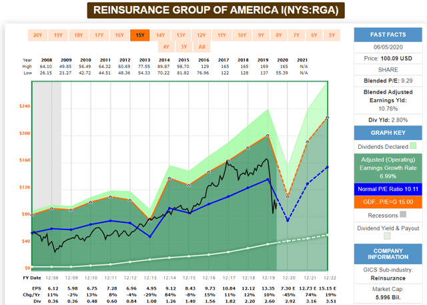This screenshot has width=427, height=305.
Task: Show All years on chart
Action: pyautogui.click(x=201, y=47)
